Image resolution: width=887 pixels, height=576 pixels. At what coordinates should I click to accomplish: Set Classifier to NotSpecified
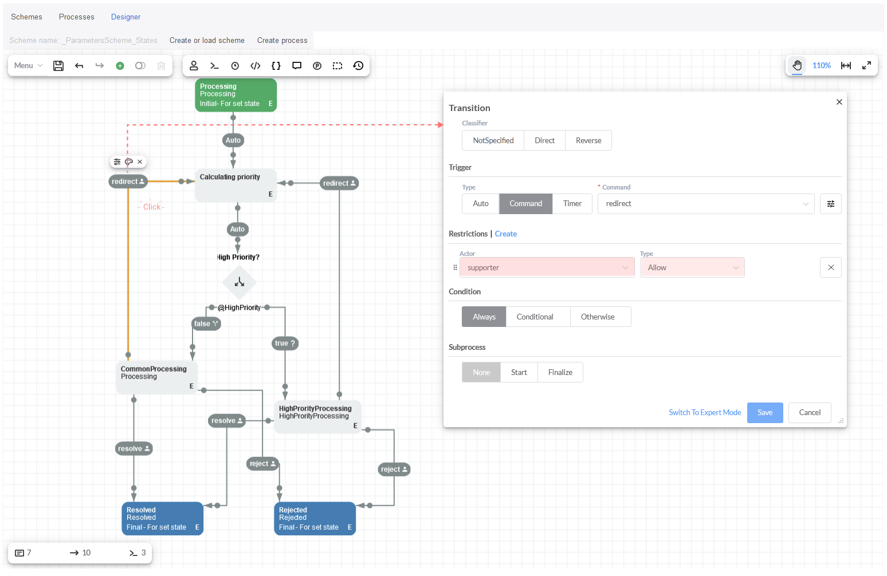tap(493, 140)
